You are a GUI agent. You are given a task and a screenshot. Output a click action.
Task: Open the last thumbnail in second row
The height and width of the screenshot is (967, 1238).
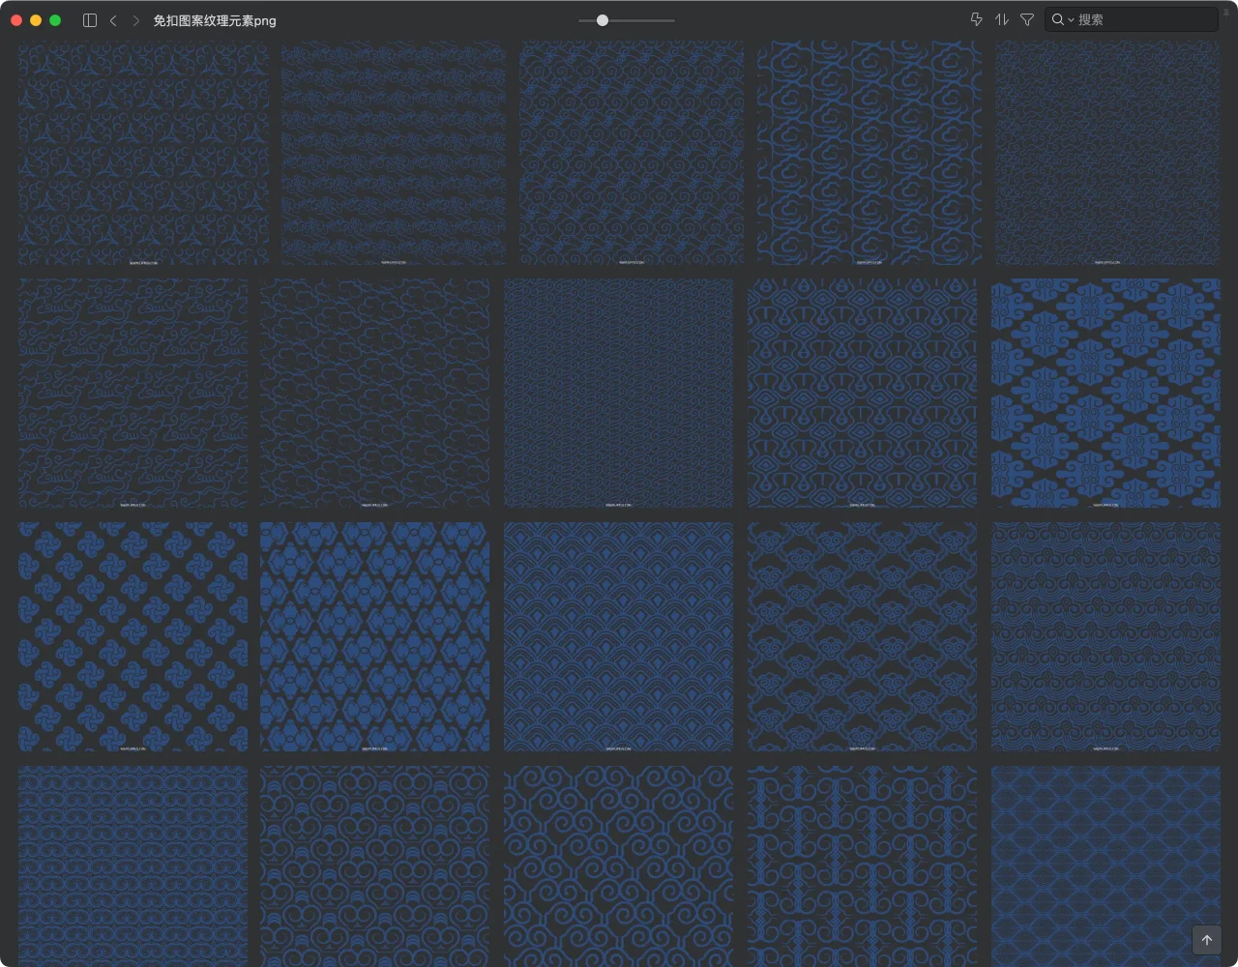[x=1105, y=393]
